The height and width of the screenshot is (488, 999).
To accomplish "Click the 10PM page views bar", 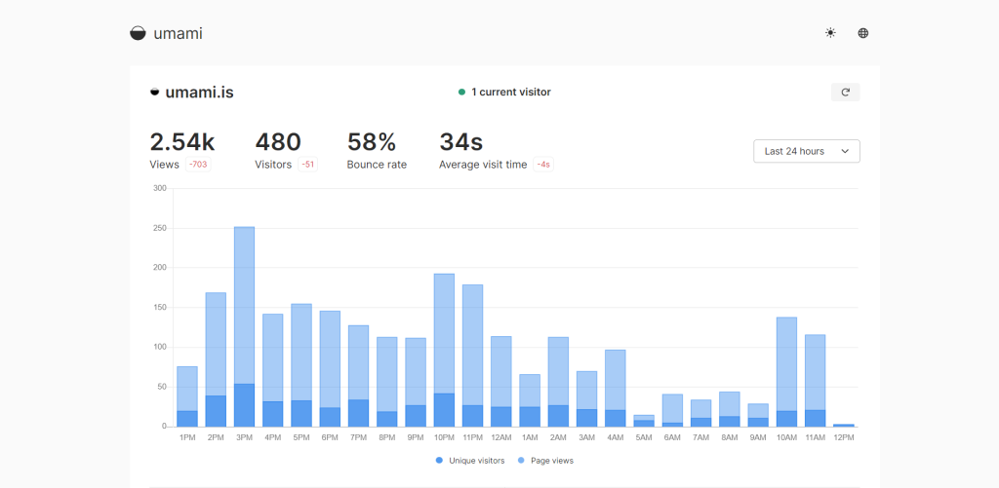I will click(x=444, y=333).
